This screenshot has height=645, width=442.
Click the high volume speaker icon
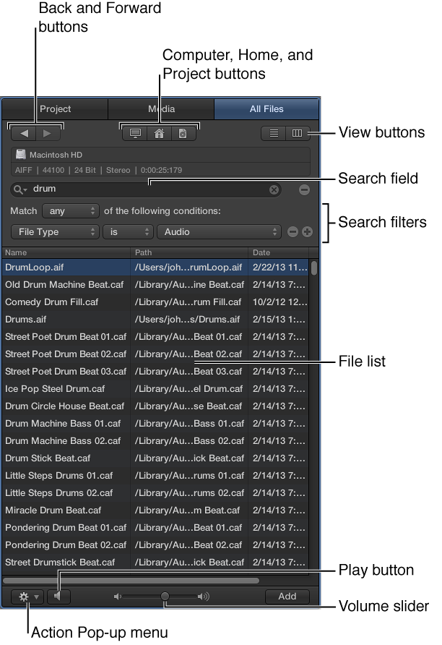(204, 597)
